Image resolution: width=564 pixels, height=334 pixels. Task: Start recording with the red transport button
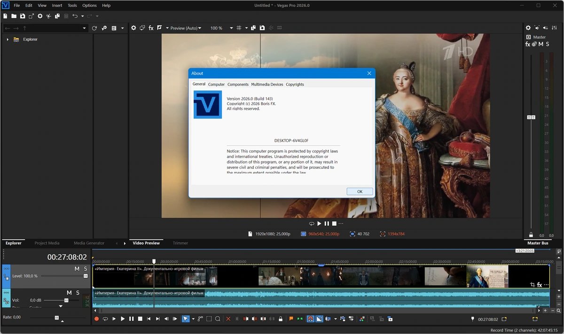[x=96, y=319]
